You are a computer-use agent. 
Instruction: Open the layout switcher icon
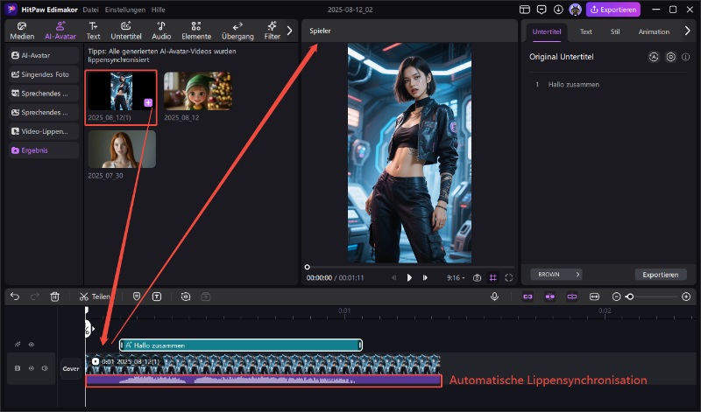(525, 10)
